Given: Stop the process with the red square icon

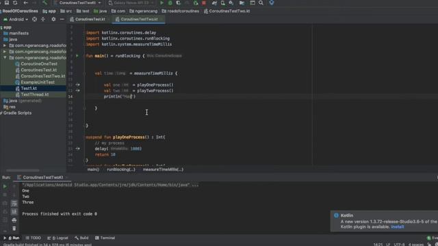Looking at the screenshot, I should 204,3.
